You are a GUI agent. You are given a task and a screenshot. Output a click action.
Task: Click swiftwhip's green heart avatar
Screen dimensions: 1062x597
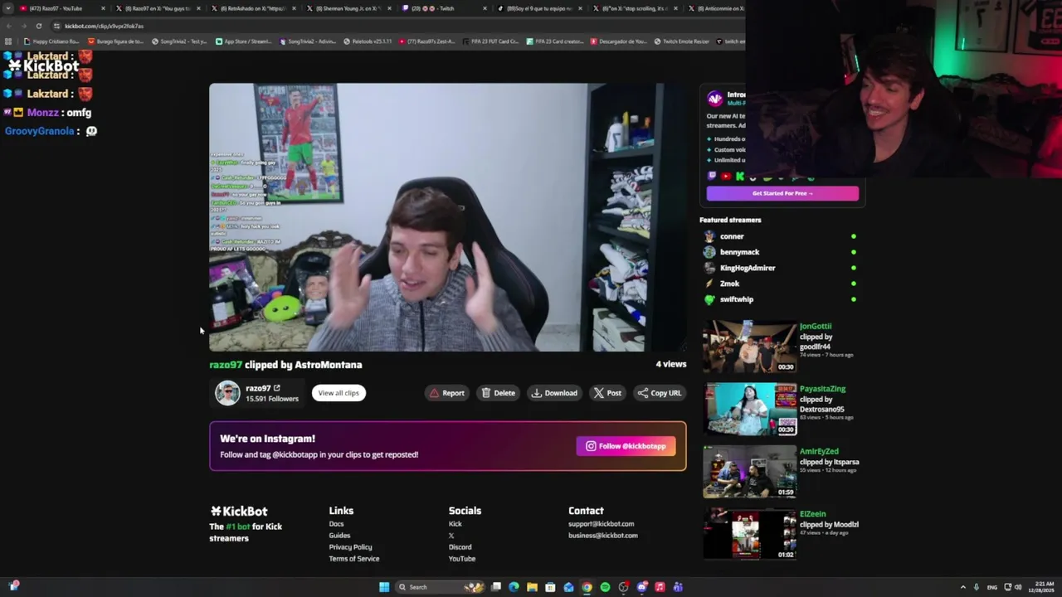click(709, 299)
